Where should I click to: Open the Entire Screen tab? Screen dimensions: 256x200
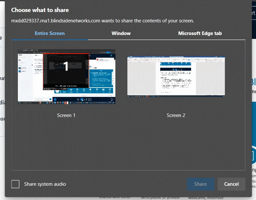click(50, 33)
